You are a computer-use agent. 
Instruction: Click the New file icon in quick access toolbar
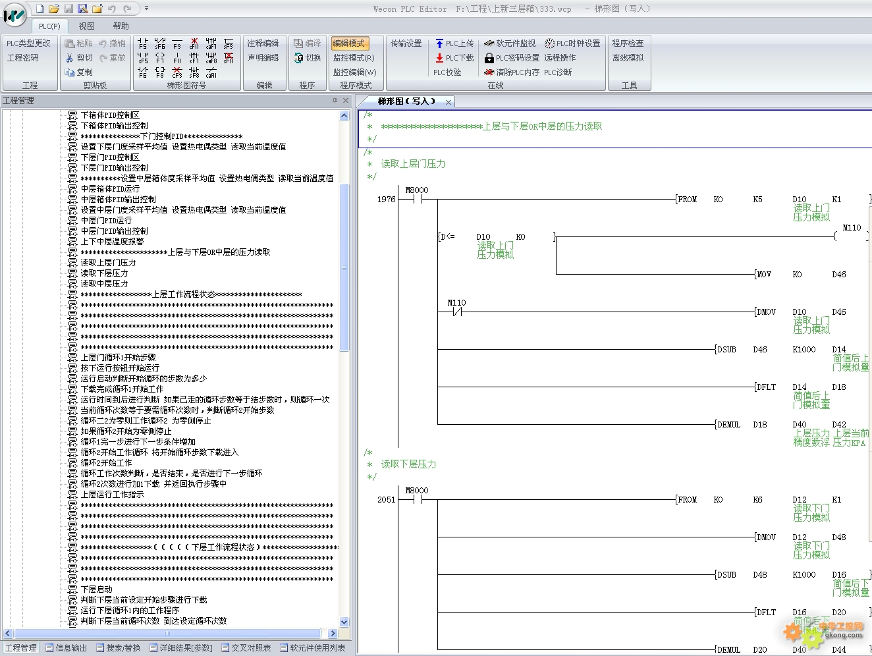pos(40,9)
